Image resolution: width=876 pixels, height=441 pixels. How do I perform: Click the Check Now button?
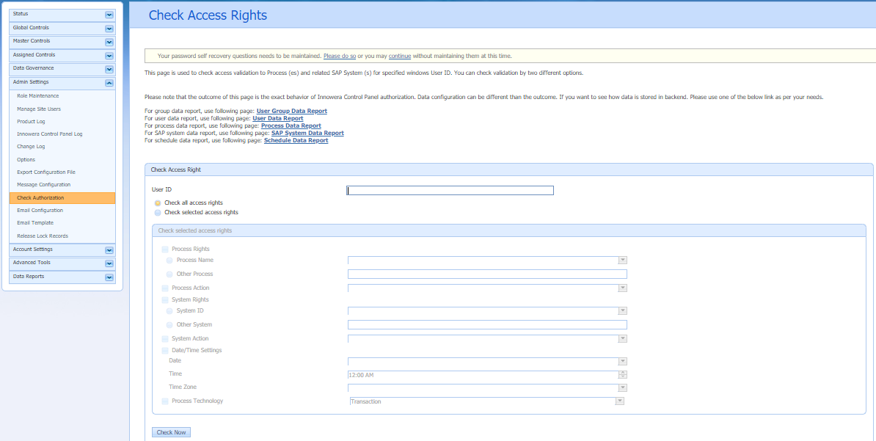click(172, 433)
